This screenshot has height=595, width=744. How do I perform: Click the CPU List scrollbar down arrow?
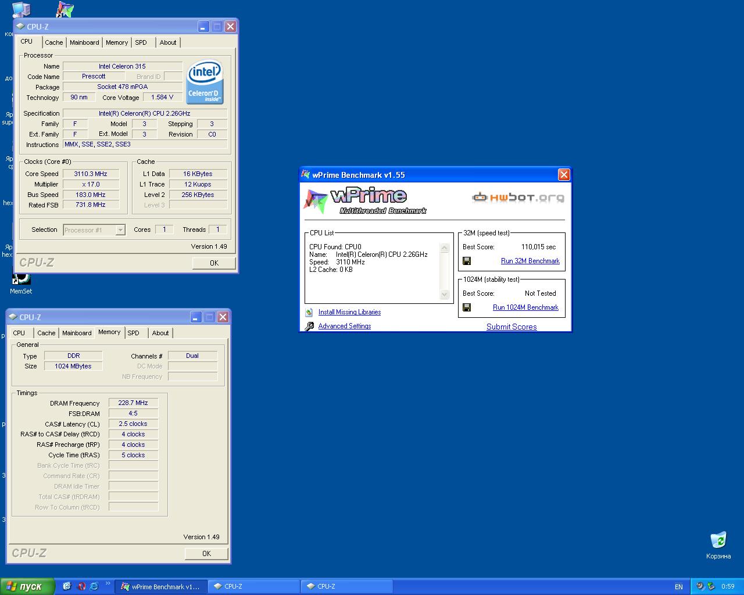point(445,295)
